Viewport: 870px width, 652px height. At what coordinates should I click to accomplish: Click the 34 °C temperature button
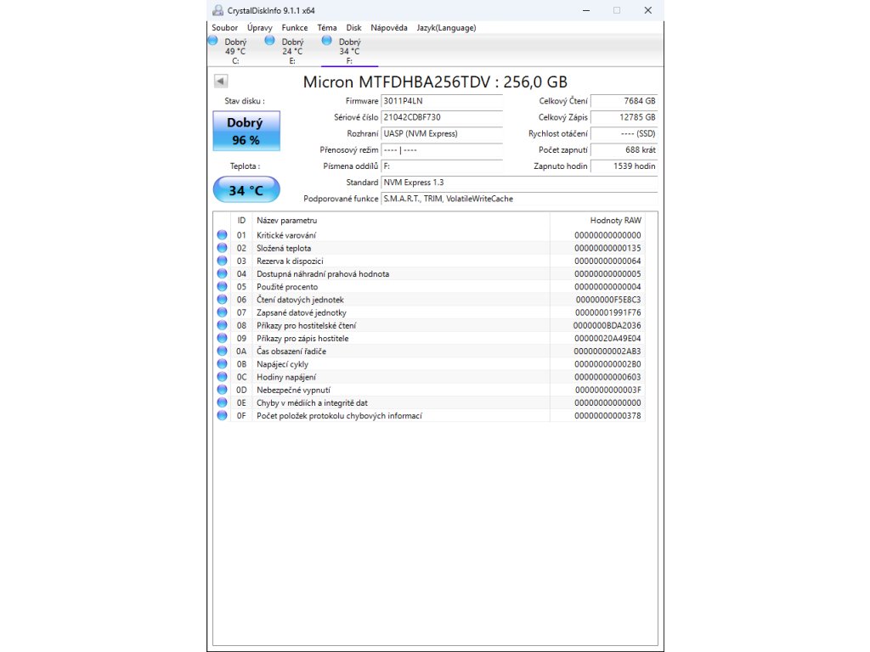(x=246, y=190)
